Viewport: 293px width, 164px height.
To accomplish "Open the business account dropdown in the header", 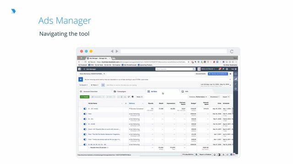I will click(206, 69).
